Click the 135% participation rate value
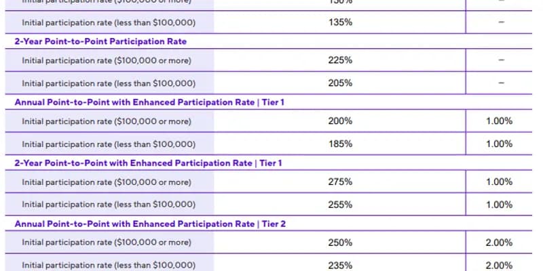 pyautogui.click(x=340, y=22)
